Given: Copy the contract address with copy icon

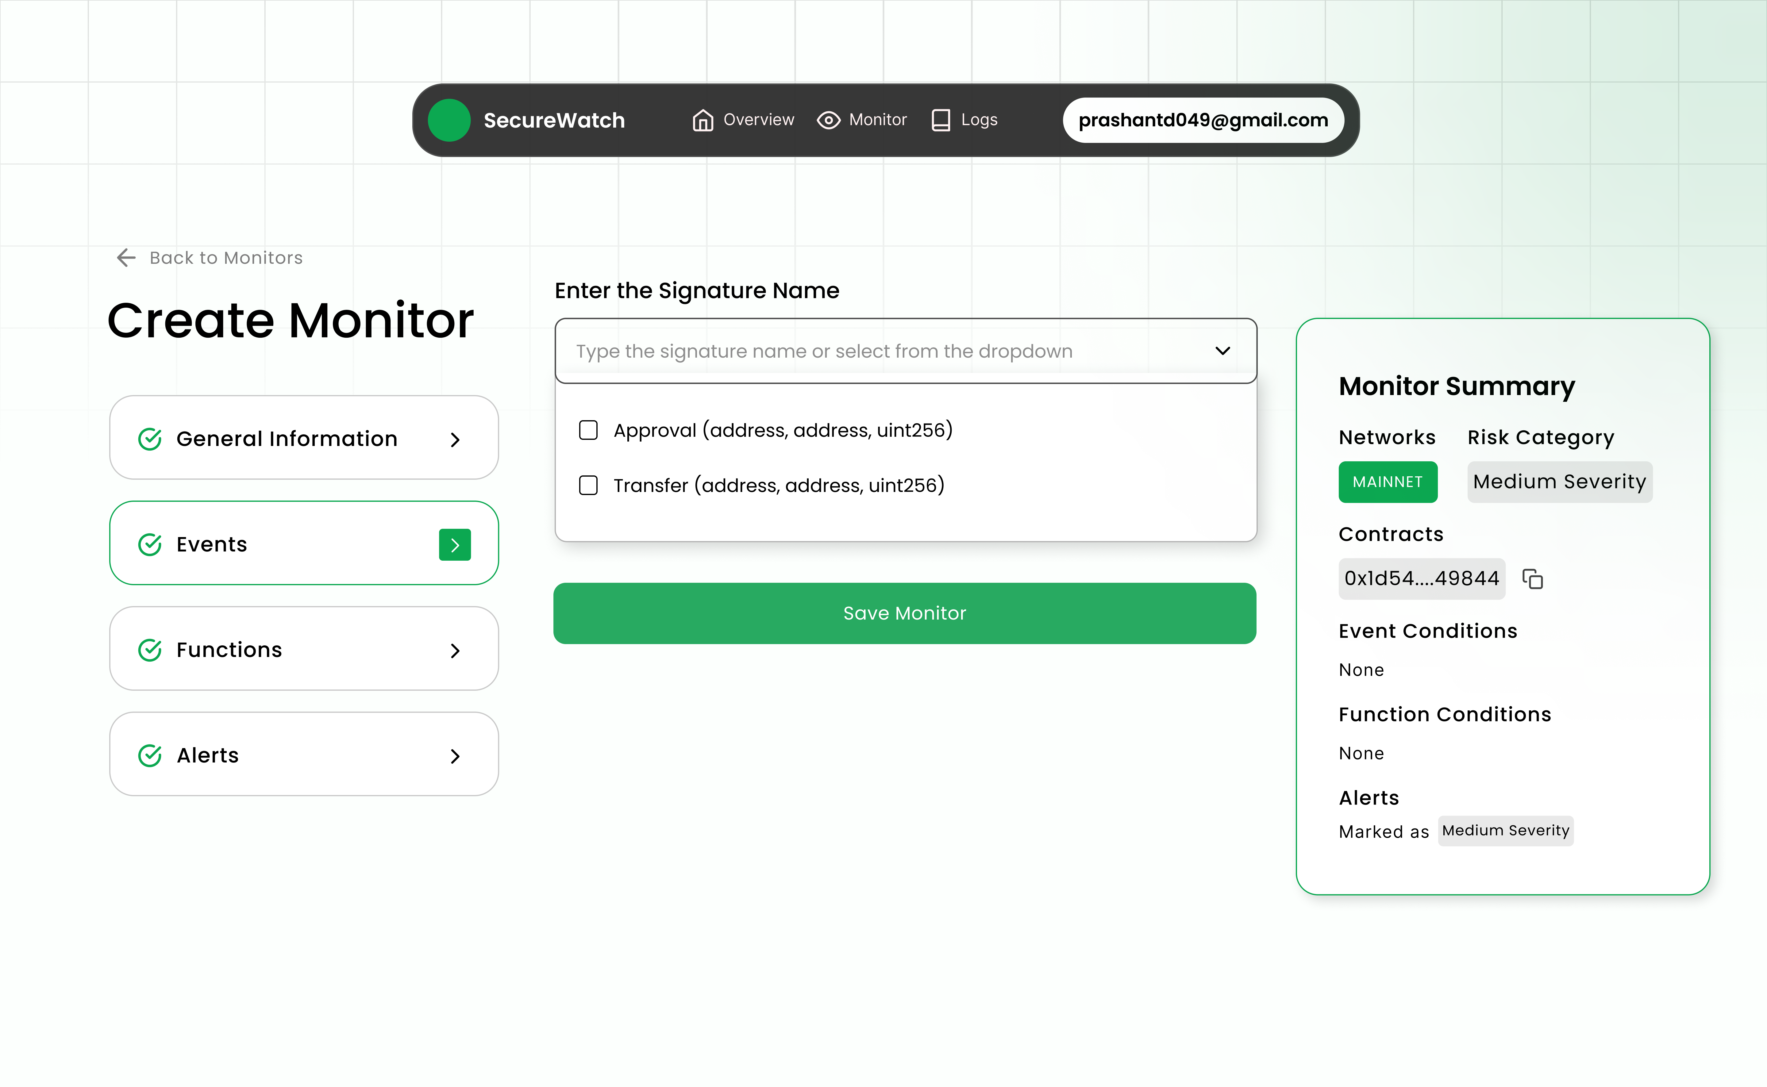Looking at the screenshot, I should [1533, 579].
